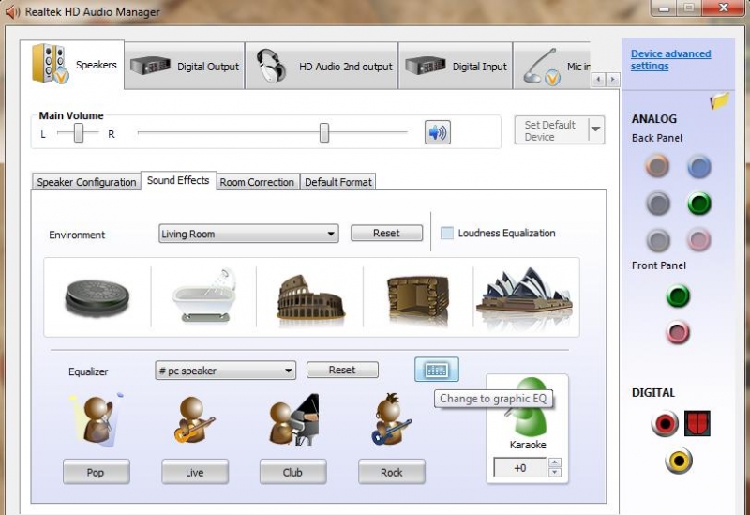Screen dimensions: 750x515
Task: Click the mute speaker volume icon
Action: pos(437,132)
